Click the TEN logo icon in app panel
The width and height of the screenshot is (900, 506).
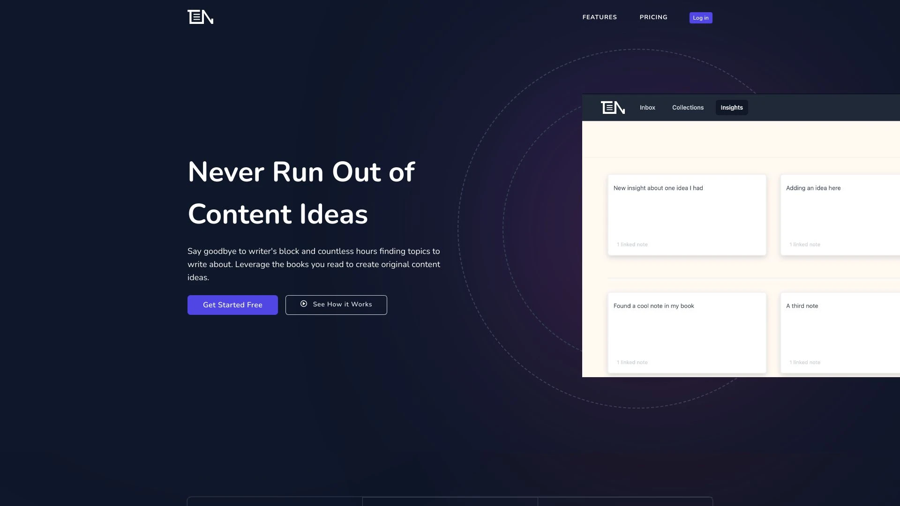pos(613,107)
